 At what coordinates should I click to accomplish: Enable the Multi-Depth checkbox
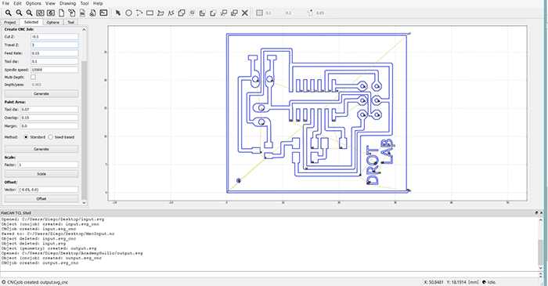pos(33,77)
